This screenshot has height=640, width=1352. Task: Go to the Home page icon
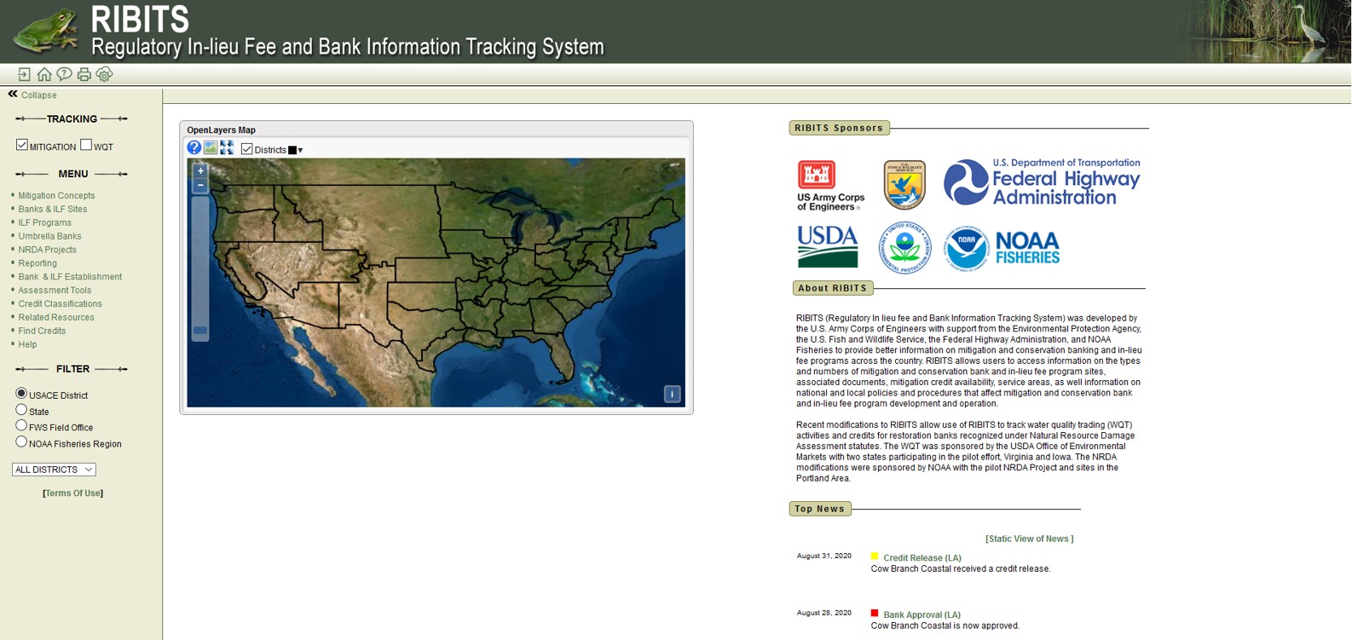[x=44, y=75]
